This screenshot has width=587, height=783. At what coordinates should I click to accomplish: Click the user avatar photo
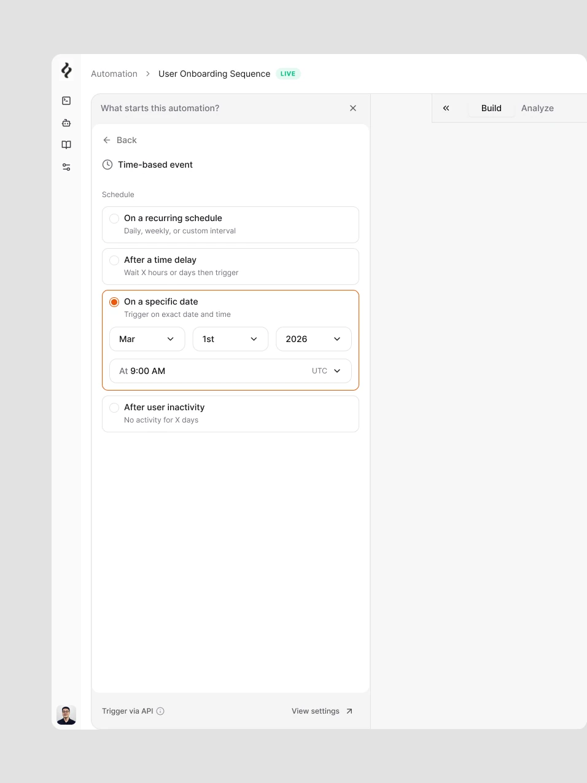[66, 715]
